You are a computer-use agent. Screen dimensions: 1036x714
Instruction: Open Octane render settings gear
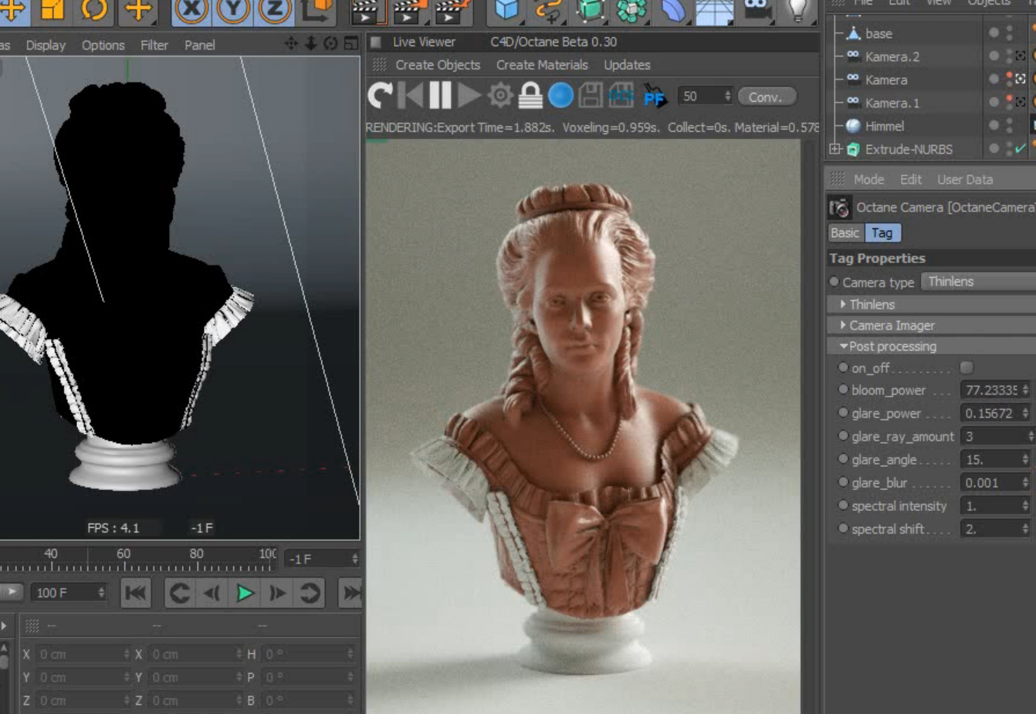pos(500,96)
